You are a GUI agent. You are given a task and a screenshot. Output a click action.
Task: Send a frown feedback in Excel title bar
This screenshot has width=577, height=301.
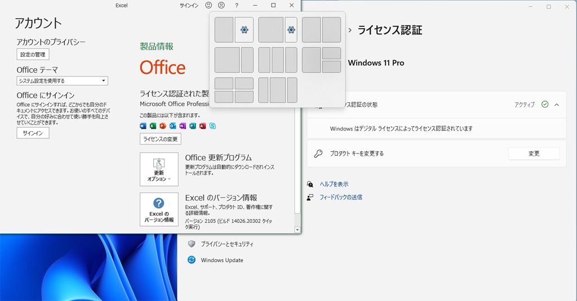coord(221,5)
